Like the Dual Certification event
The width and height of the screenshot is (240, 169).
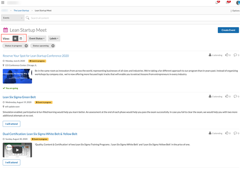228,133
